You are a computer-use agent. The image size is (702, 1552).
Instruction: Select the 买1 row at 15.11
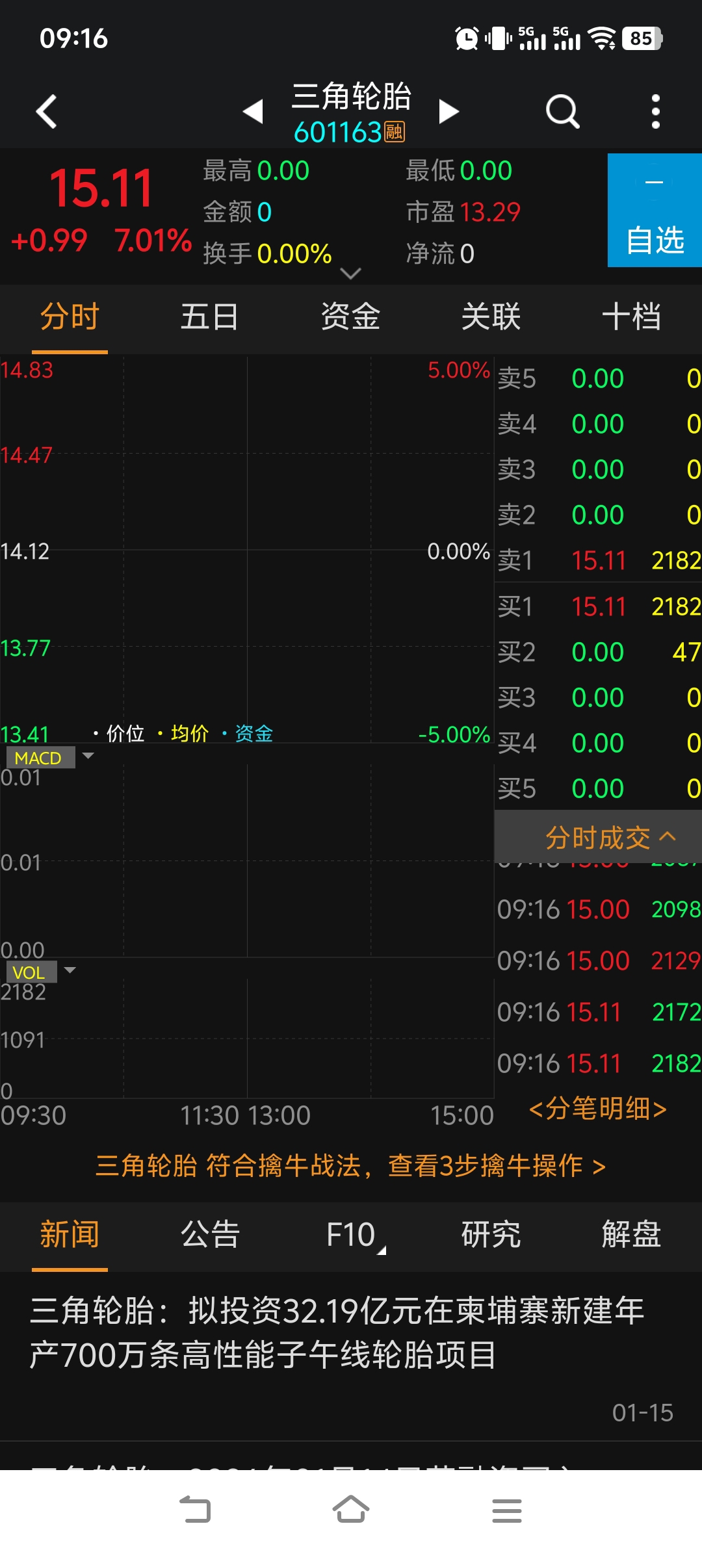pos(599,606)
